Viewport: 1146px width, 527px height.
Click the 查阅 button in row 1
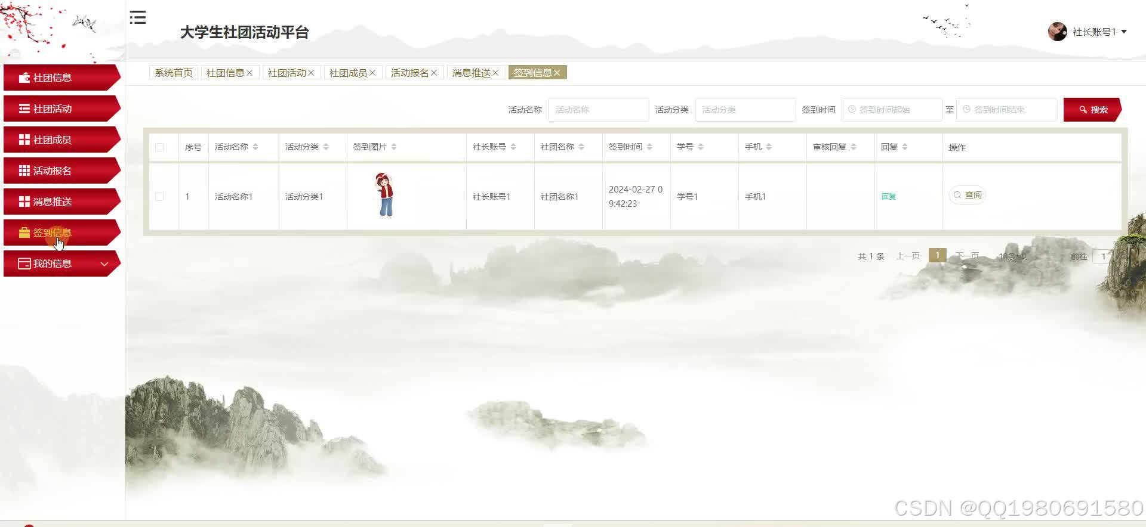[x=968, y=196]
